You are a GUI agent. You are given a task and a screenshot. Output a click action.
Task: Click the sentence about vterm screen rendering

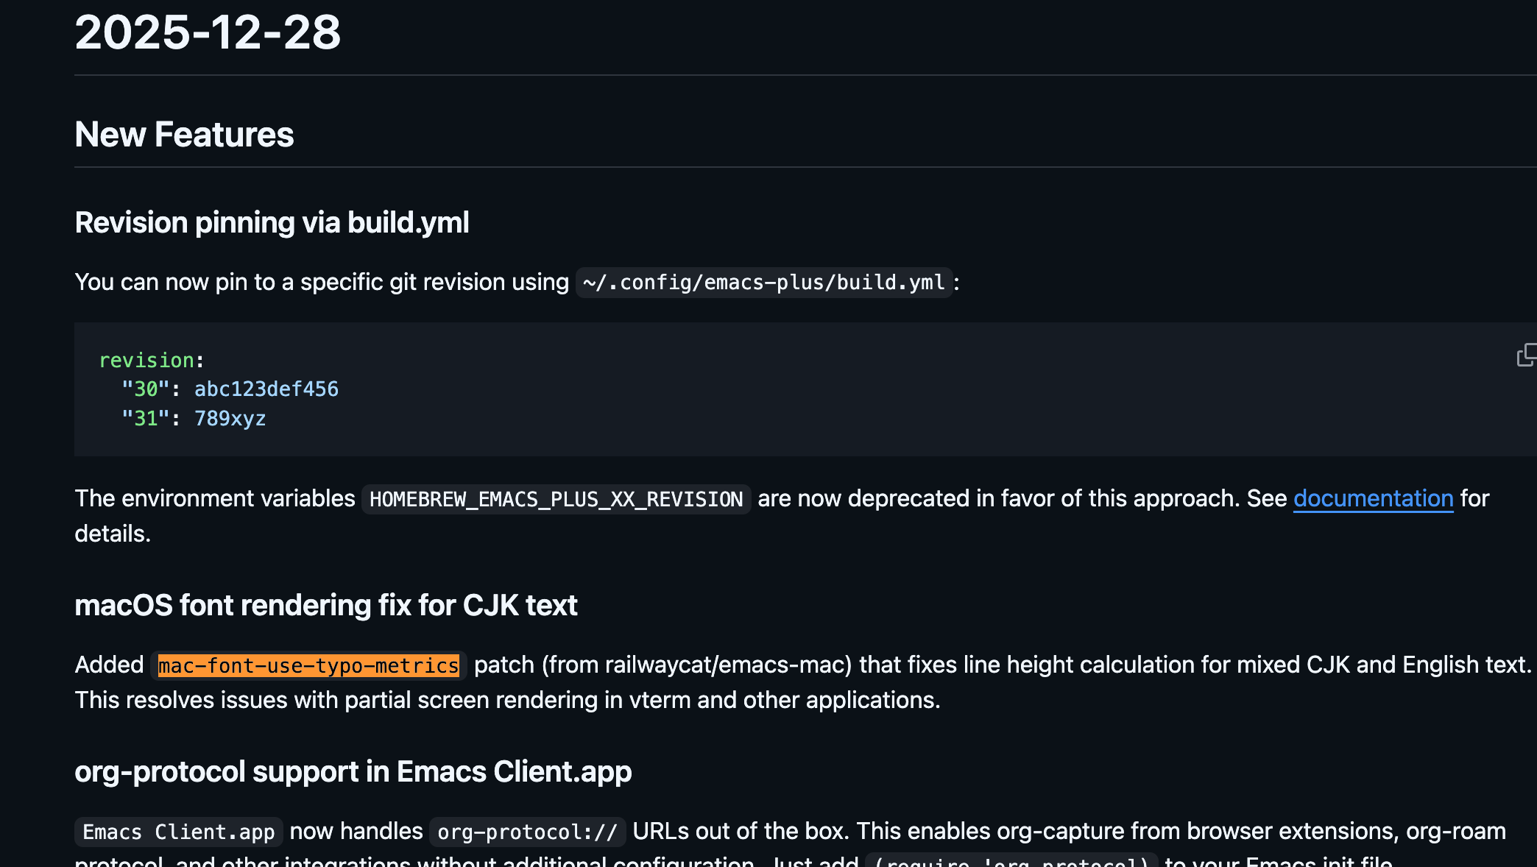pyautogui.click(x=507, y=701)
